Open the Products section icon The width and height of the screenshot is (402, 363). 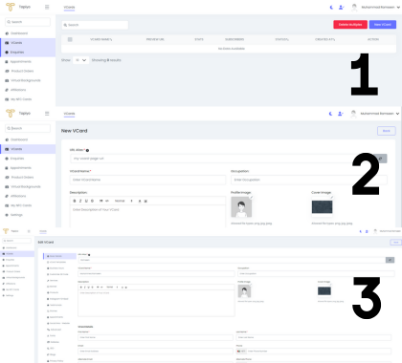pyautogui.click(x=48, y=292)
